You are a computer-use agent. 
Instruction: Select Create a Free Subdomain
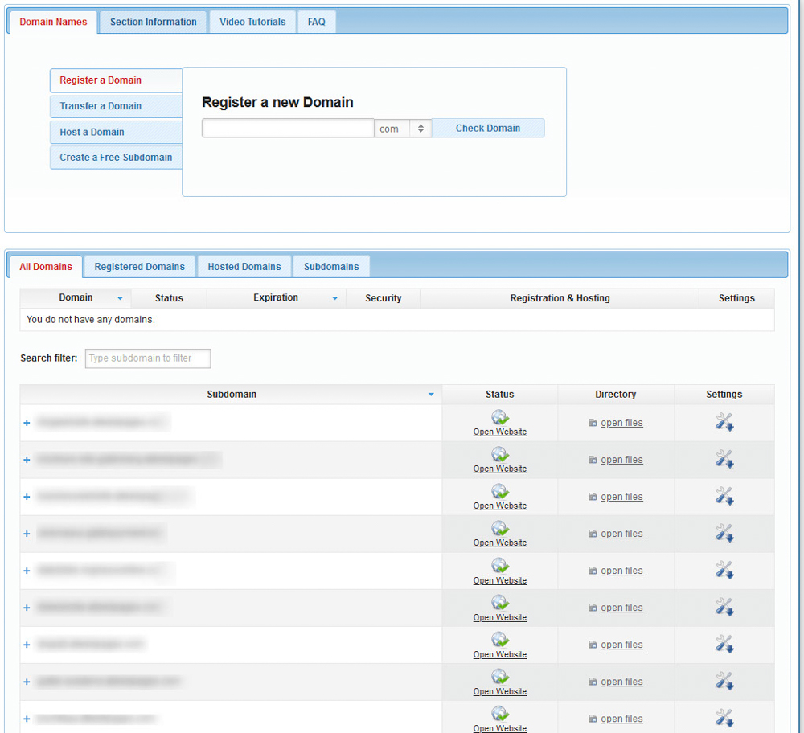coord(115,158)
